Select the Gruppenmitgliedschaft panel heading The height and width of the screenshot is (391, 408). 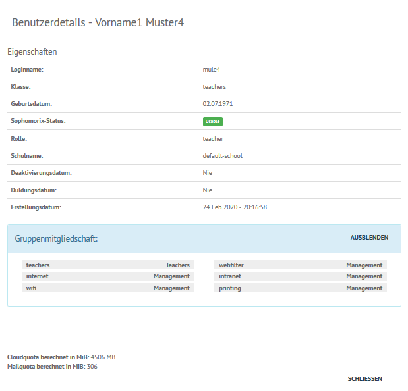[56, 238]
